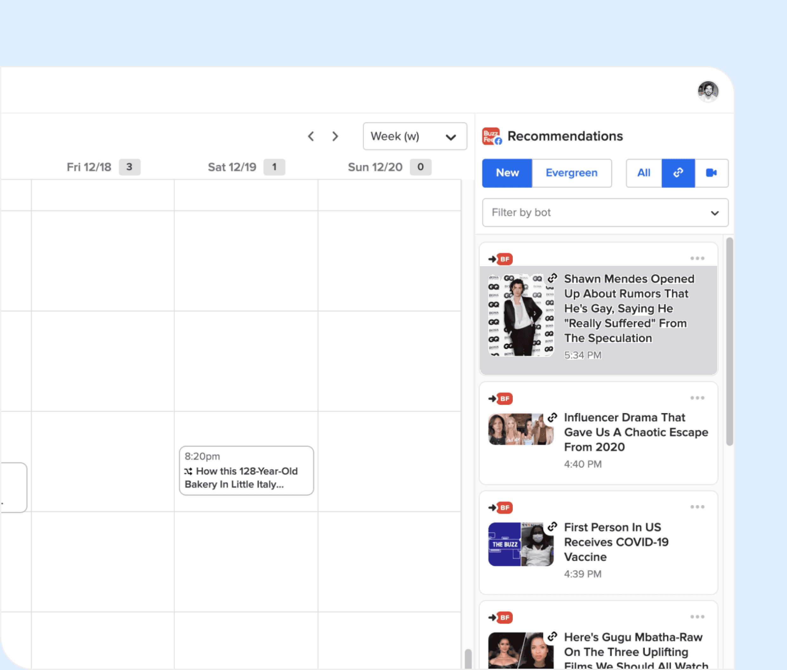This screenshot has width=787, height=670.
Task: Show All content types
Action: [x=644, y=173]
